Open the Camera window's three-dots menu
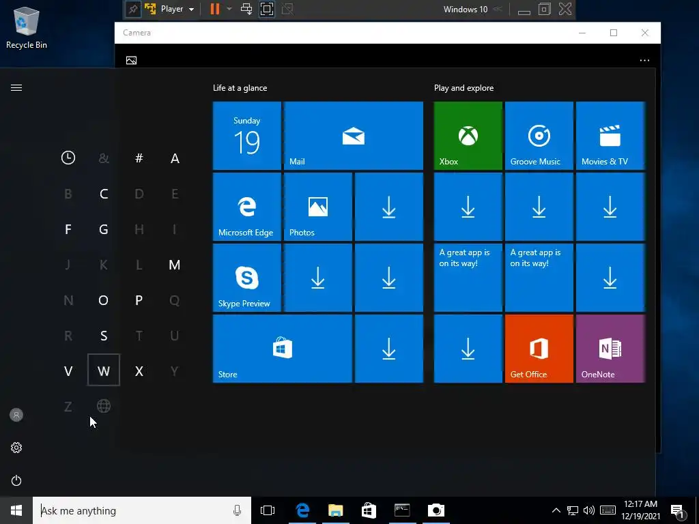The width and height of the screenshot is (699, 524). click(x=644, y=60)
